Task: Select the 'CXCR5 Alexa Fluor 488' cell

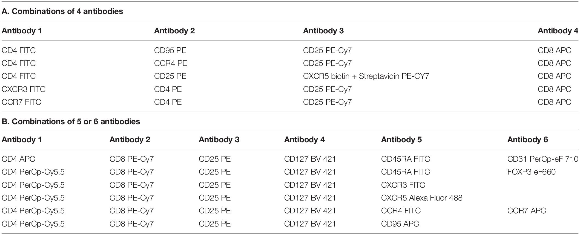Action: coord(422,198)
